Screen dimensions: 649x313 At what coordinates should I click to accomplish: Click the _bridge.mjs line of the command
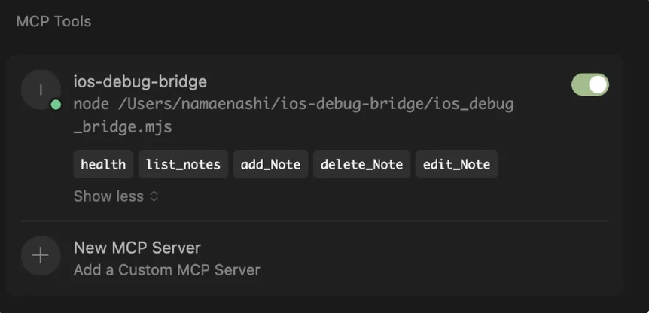coord(123,126)
